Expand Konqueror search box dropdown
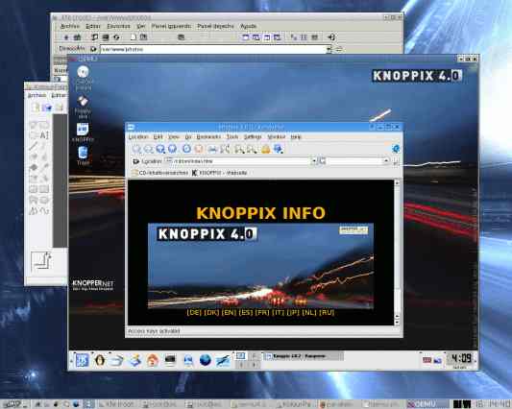 click(386, 161)
